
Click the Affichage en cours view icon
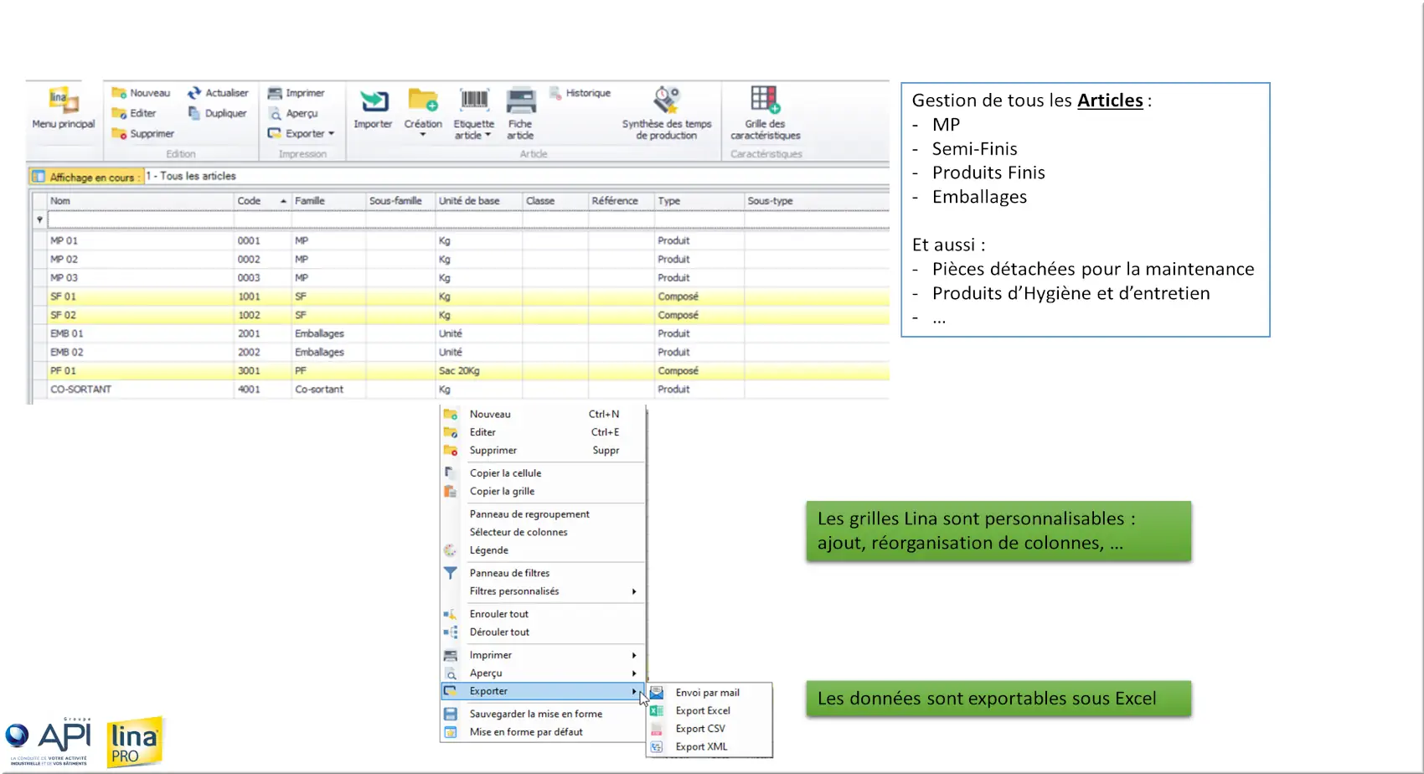point(39,177)
